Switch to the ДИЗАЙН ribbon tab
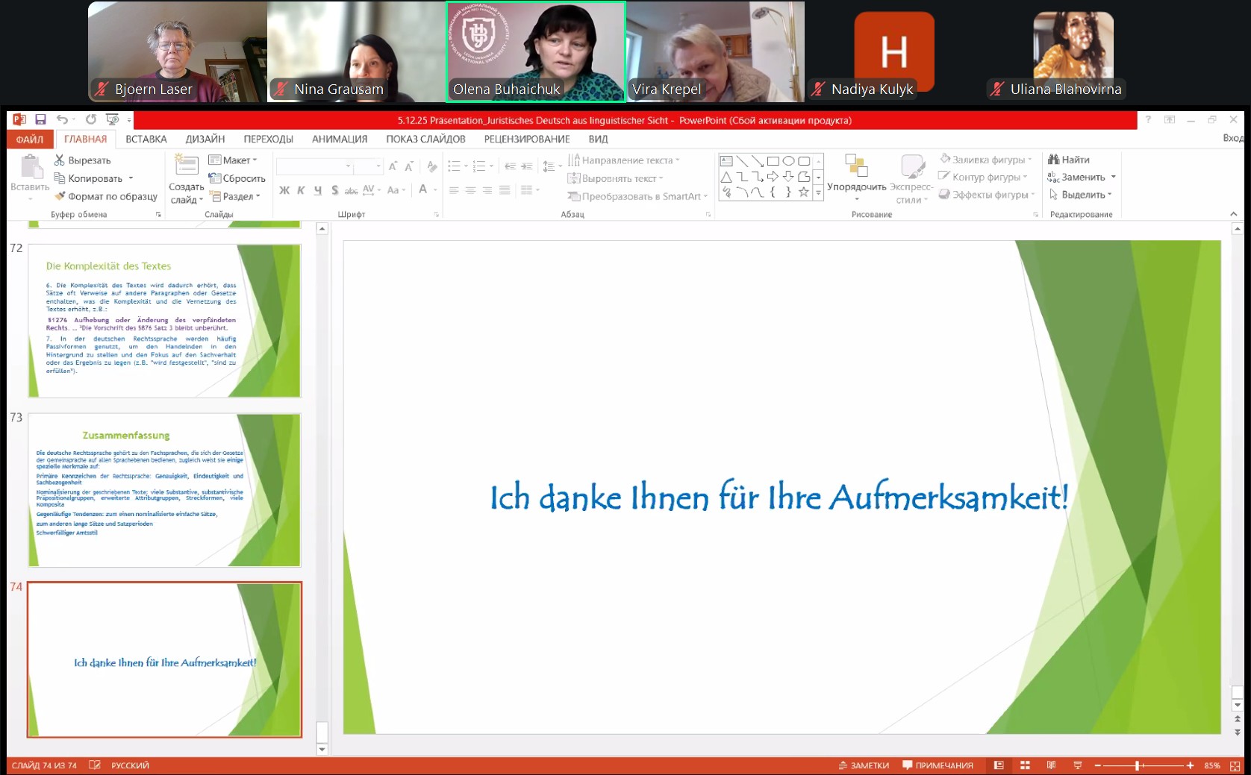 click(x=205, y=139)
